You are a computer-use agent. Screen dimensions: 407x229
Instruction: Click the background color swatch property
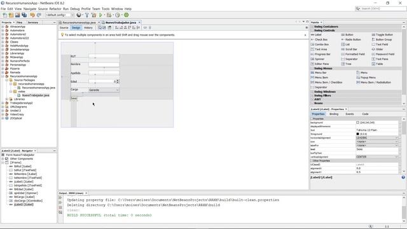coord(357,123)
